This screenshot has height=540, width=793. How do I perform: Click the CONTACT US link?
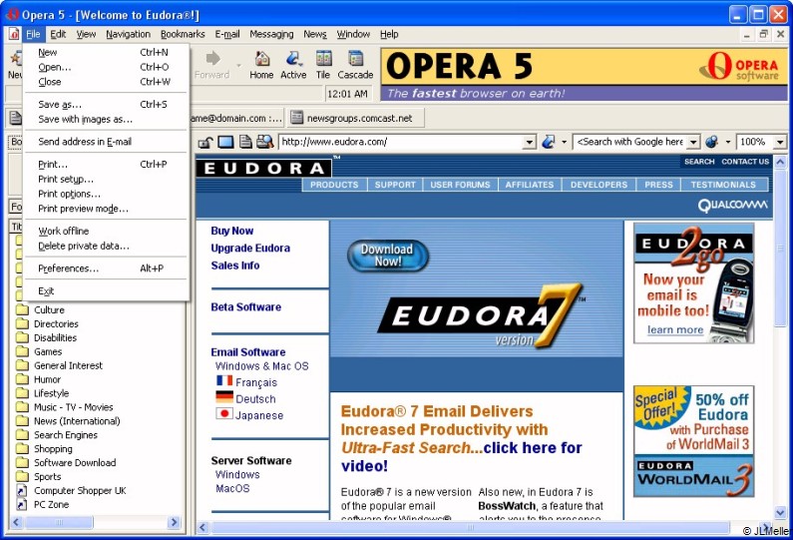[x=745, y=162]
